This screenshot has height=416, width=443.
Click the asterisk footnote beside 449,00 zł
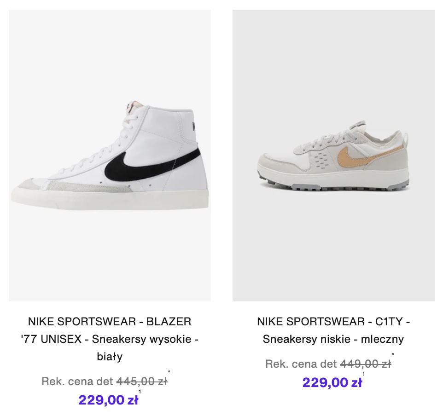pyautogui.click(x=393, y=354)
